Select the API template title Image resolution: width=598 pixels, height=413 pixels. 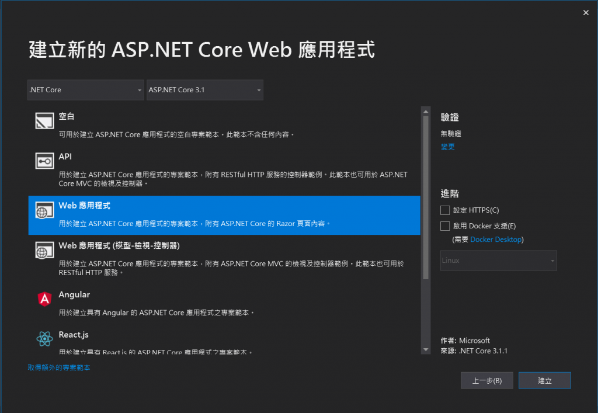click(65, 157)
